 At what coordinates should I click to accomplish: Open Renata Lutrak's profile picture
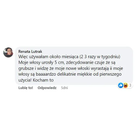coord(8,52)
